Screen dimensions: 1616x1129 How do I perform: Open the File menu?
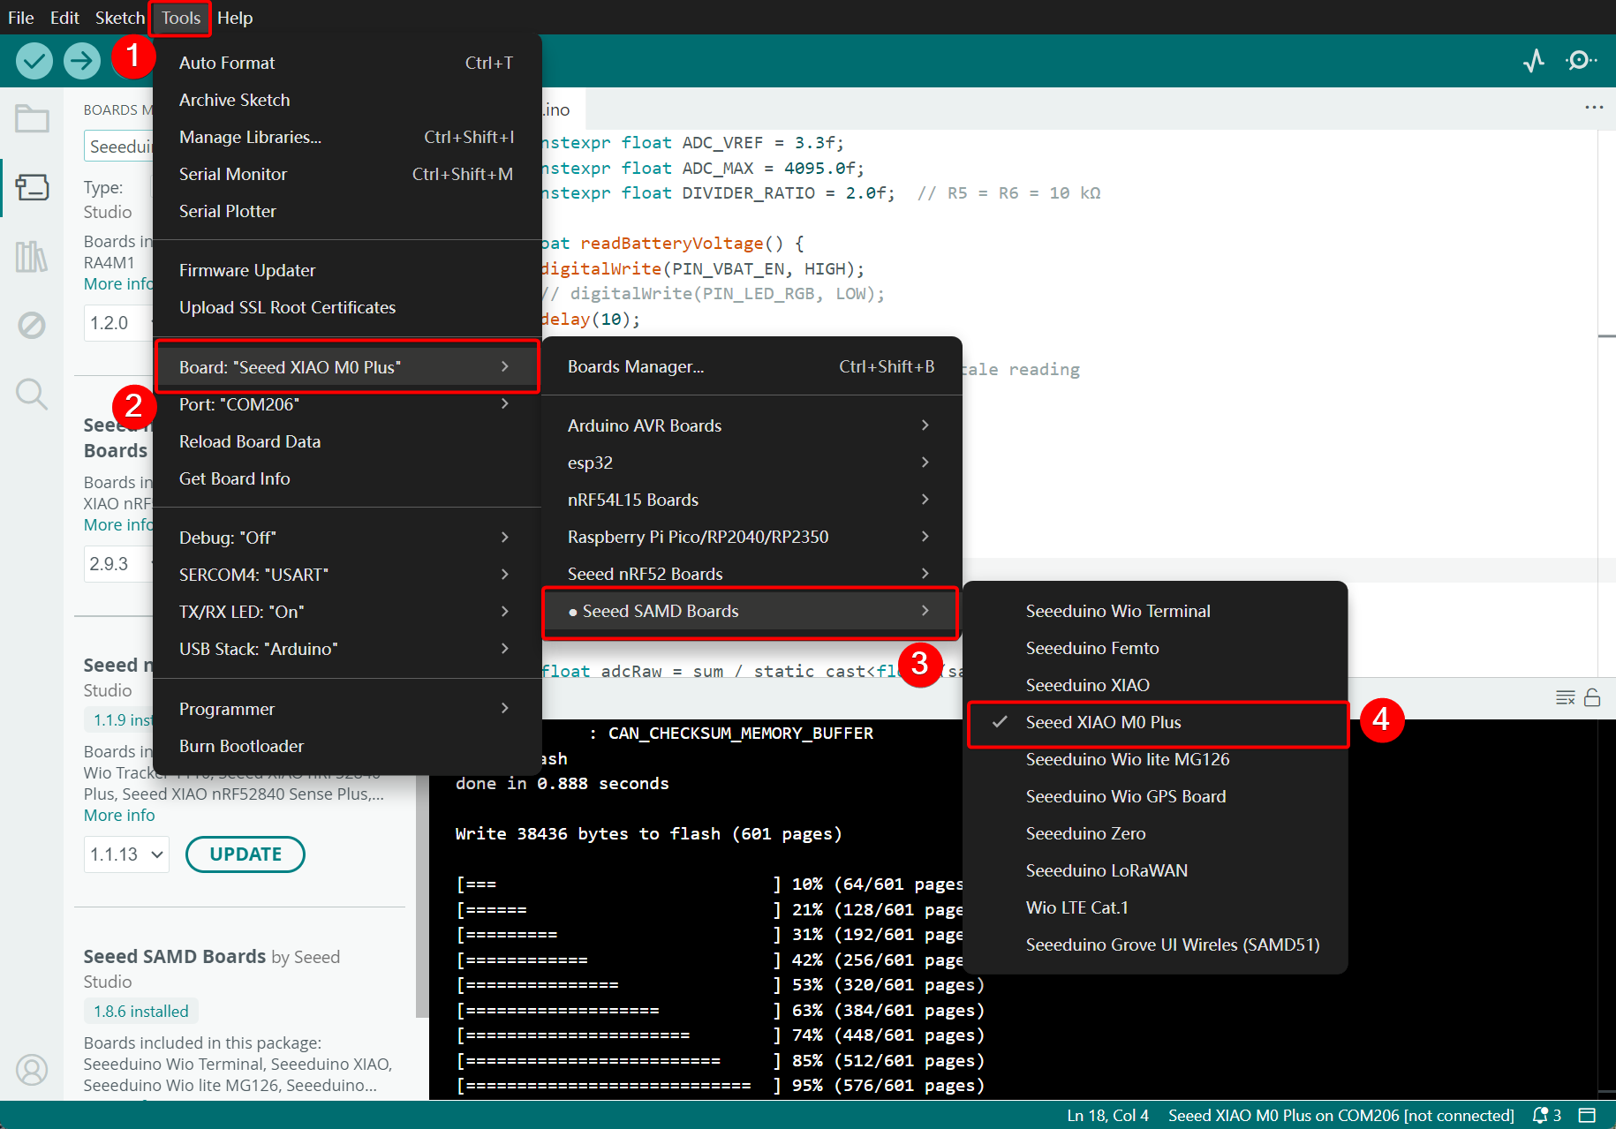pos(21,18)
